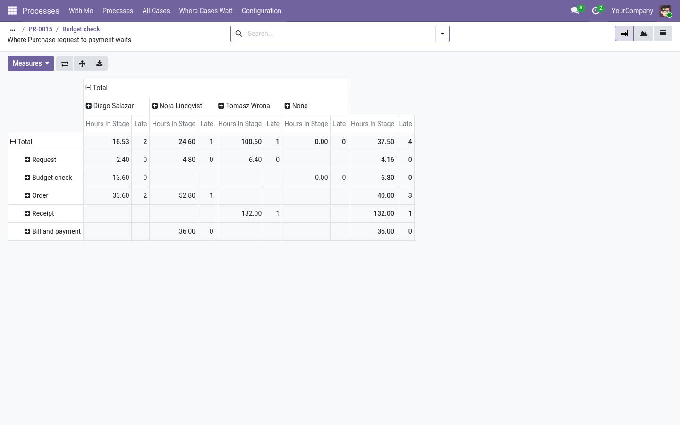680x425 pixels.
Task: Go to PR-0015 breadcrumb link
Action: point(40,29)
